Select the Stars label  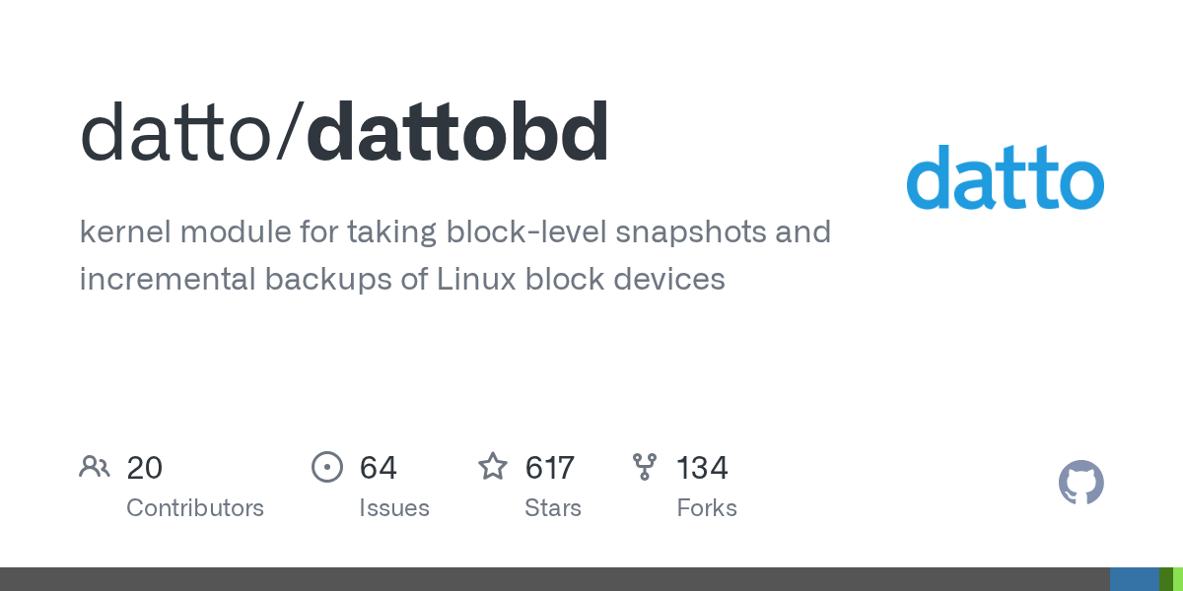click(x=553, y=508)
